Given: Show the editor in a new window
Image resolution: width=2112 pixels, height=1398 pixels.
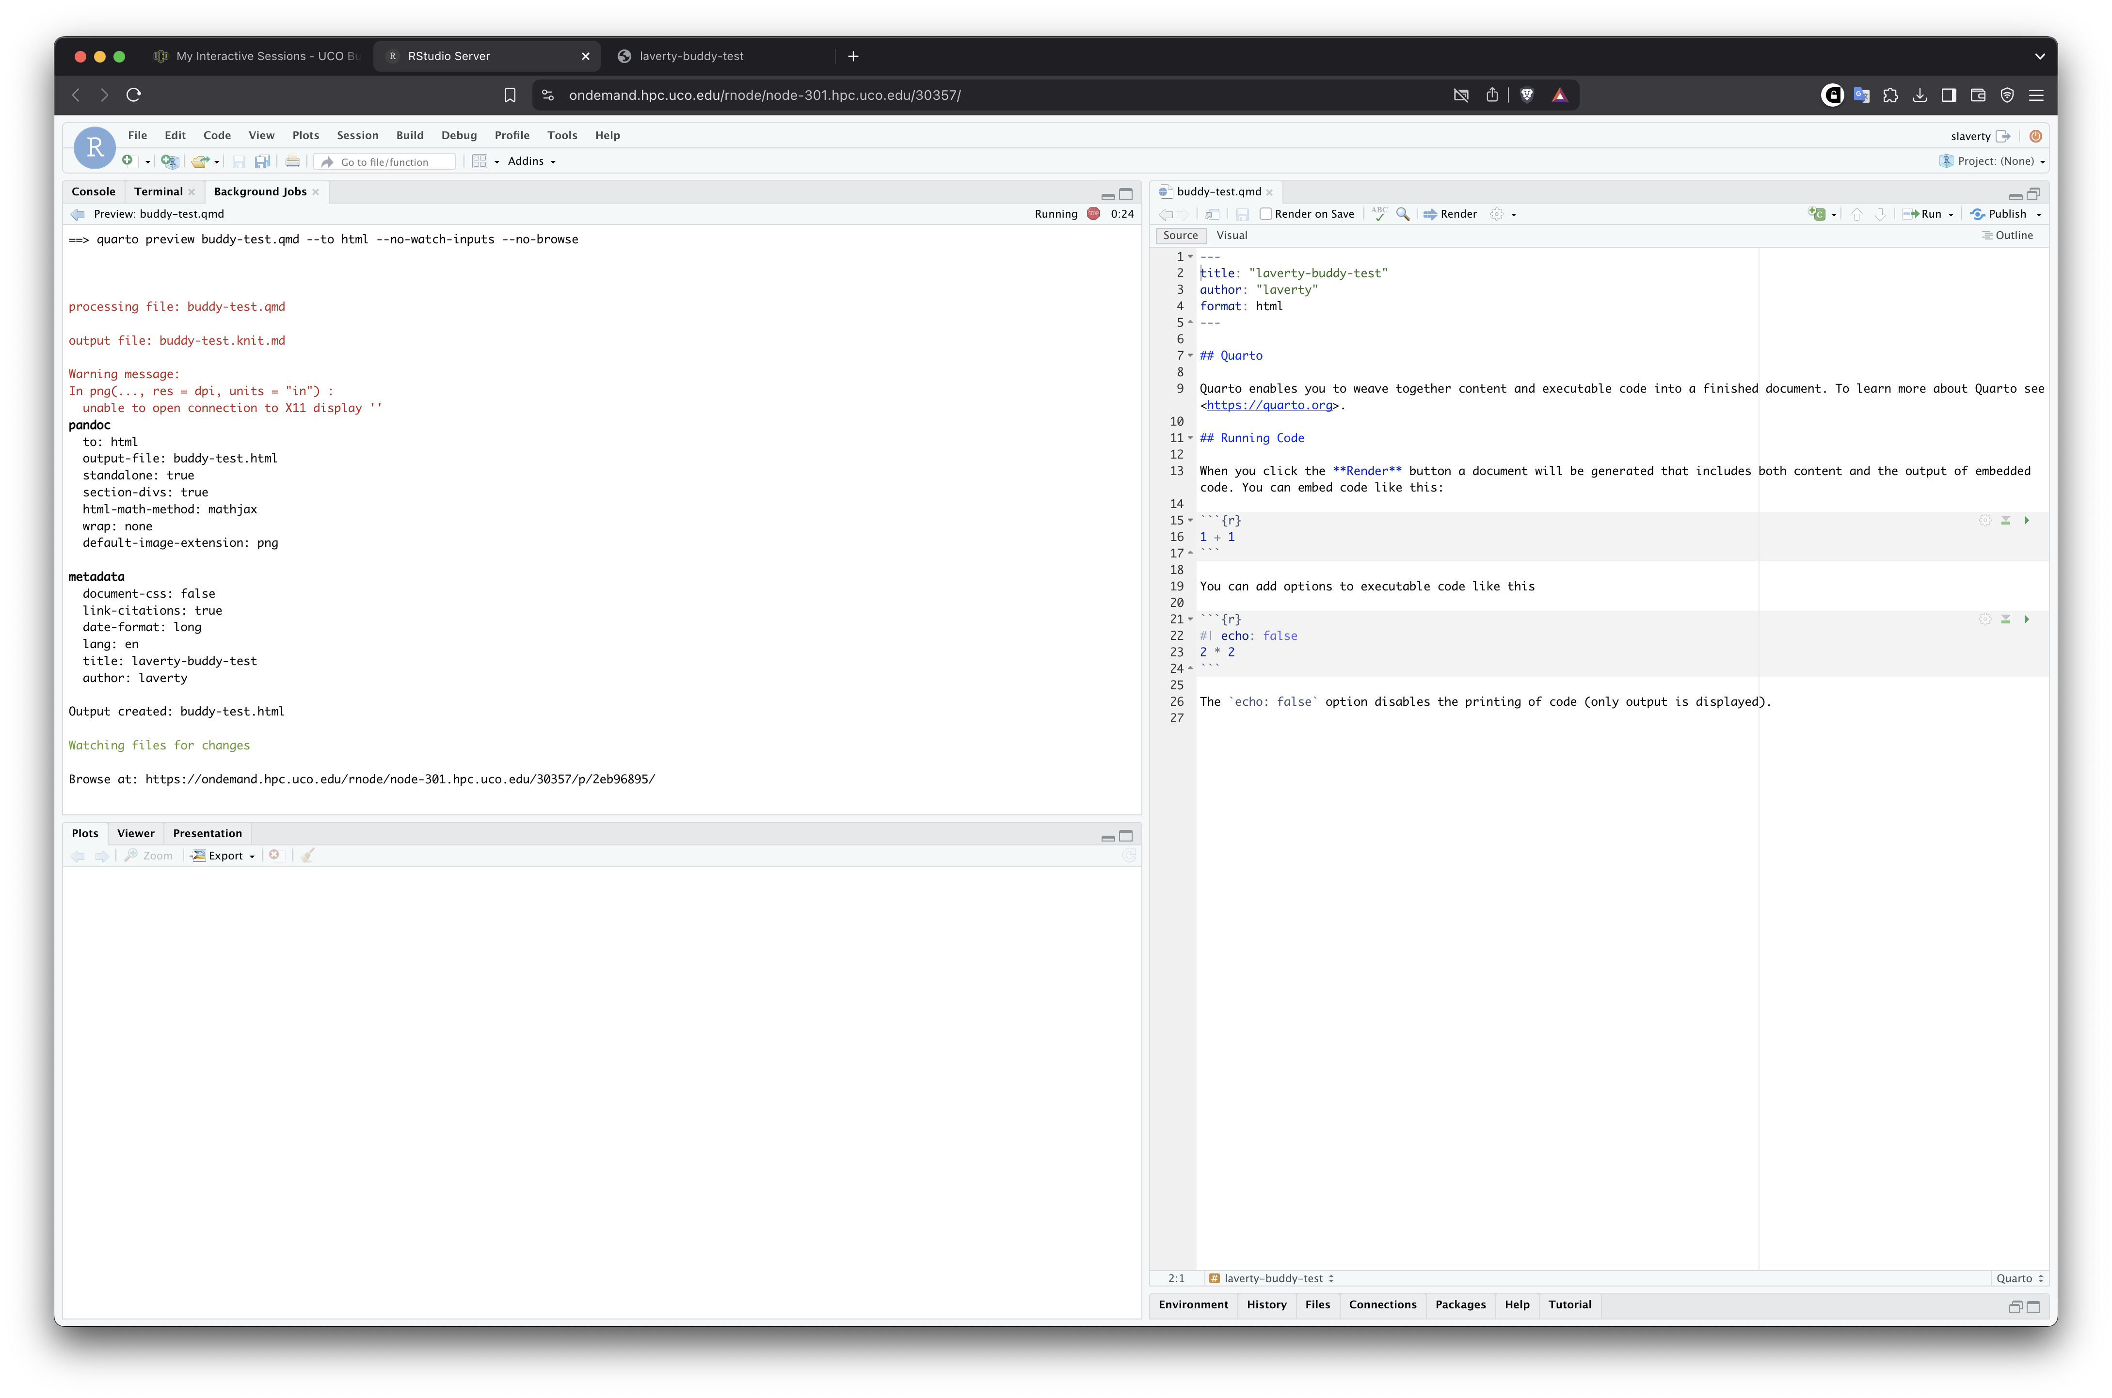Looking at the screenshot, I should click(x=1213, y=214).
